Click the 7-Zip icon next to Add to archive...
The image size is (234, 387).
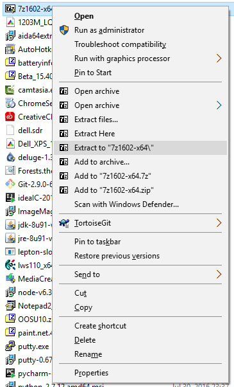63,162
